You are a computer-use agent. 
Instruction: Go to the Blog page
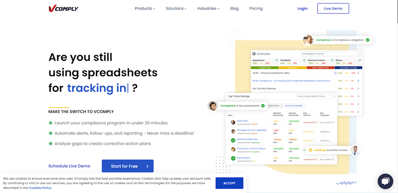(234, 8)
